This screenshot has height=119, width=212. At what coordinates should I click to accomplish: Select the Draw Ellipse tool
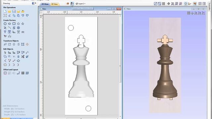tap(10, 24)
